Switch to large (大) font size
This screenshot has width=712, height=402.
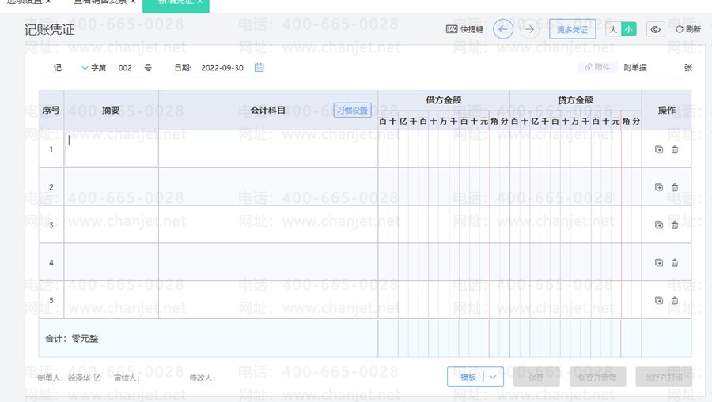pos(613,29)
